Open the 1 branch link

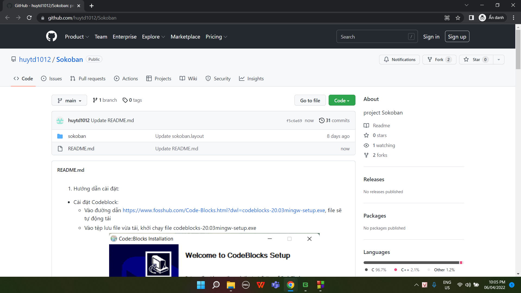[x=105, y=100]
